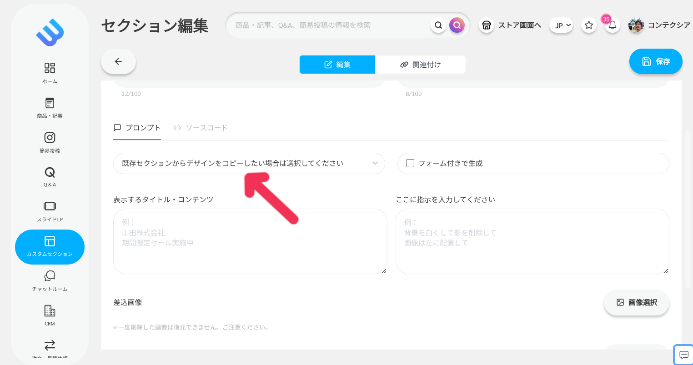Click the 画像選択 image selection button
Image resolution: width=693 pixels, height=365 pixels.
pyautogui.click(x=636, y=302)
